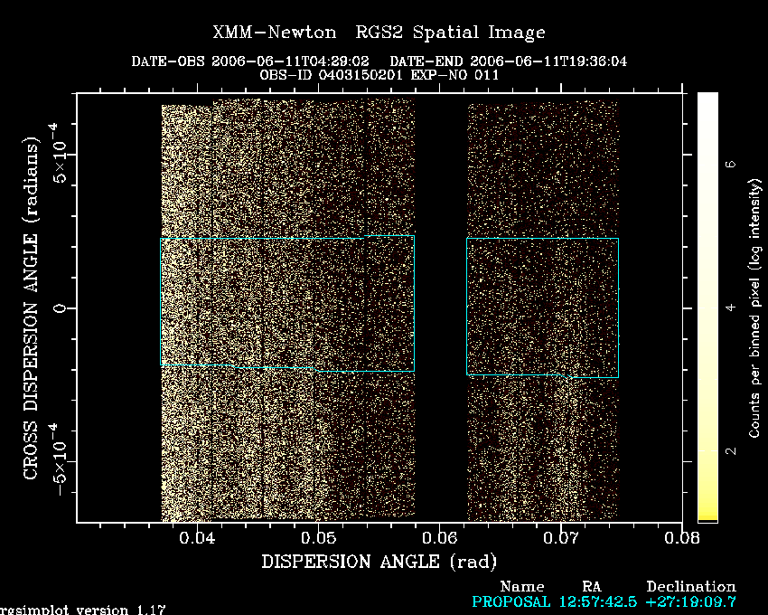
Task: Click the 0.07 x-axis tick label
Action: pos(561,538)
